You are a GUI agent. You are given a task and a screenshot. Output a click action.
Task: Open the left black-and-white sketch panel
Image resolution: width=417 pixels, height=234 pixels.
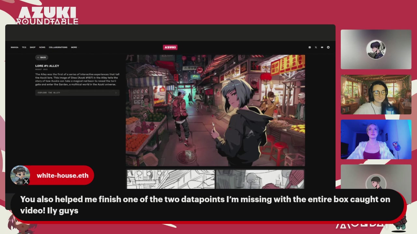point(171,179)
